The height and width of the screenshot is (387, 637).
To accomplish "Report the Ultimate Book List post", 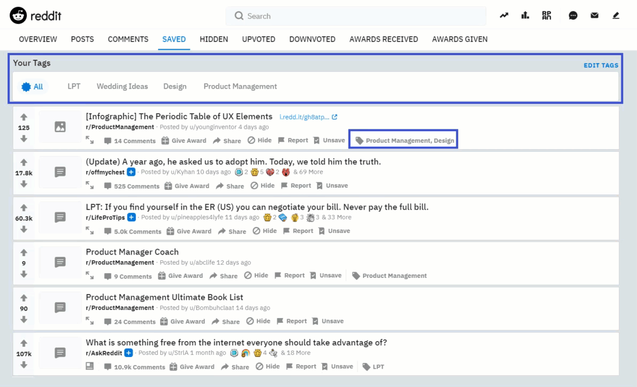I will click(292, 321).
